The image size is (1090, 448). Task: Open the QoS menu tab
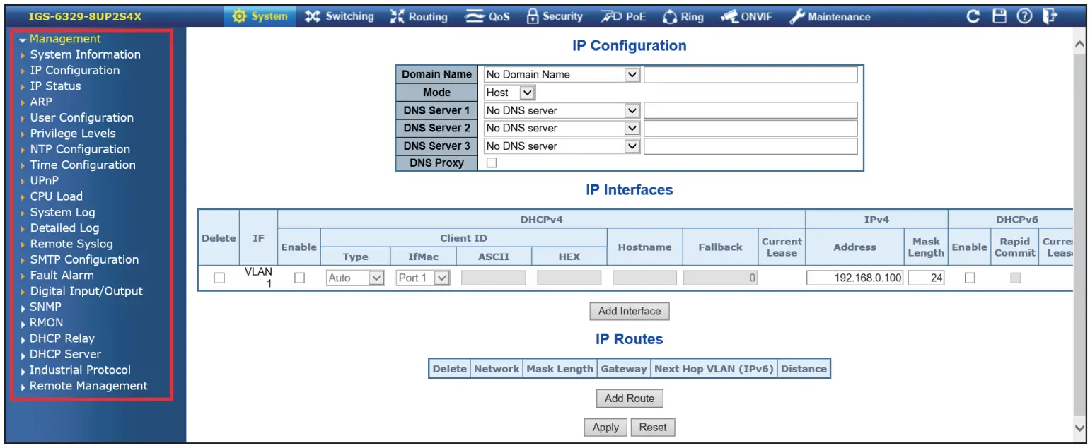[x=487, y=16]
